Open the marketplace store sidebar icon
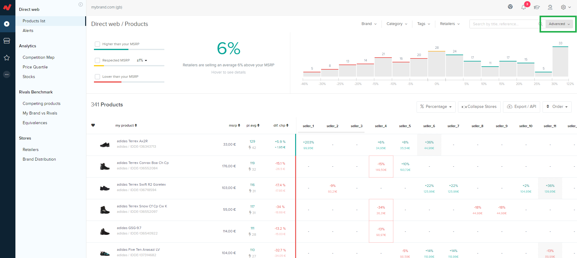This screenshot has height=258, width=577. 7,41
